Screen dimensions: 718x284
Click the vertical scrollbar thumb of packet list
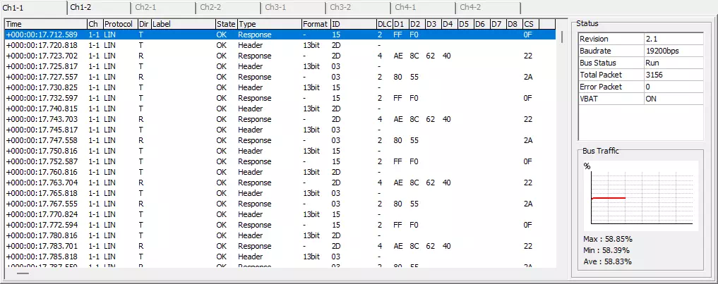coord(562,37)
